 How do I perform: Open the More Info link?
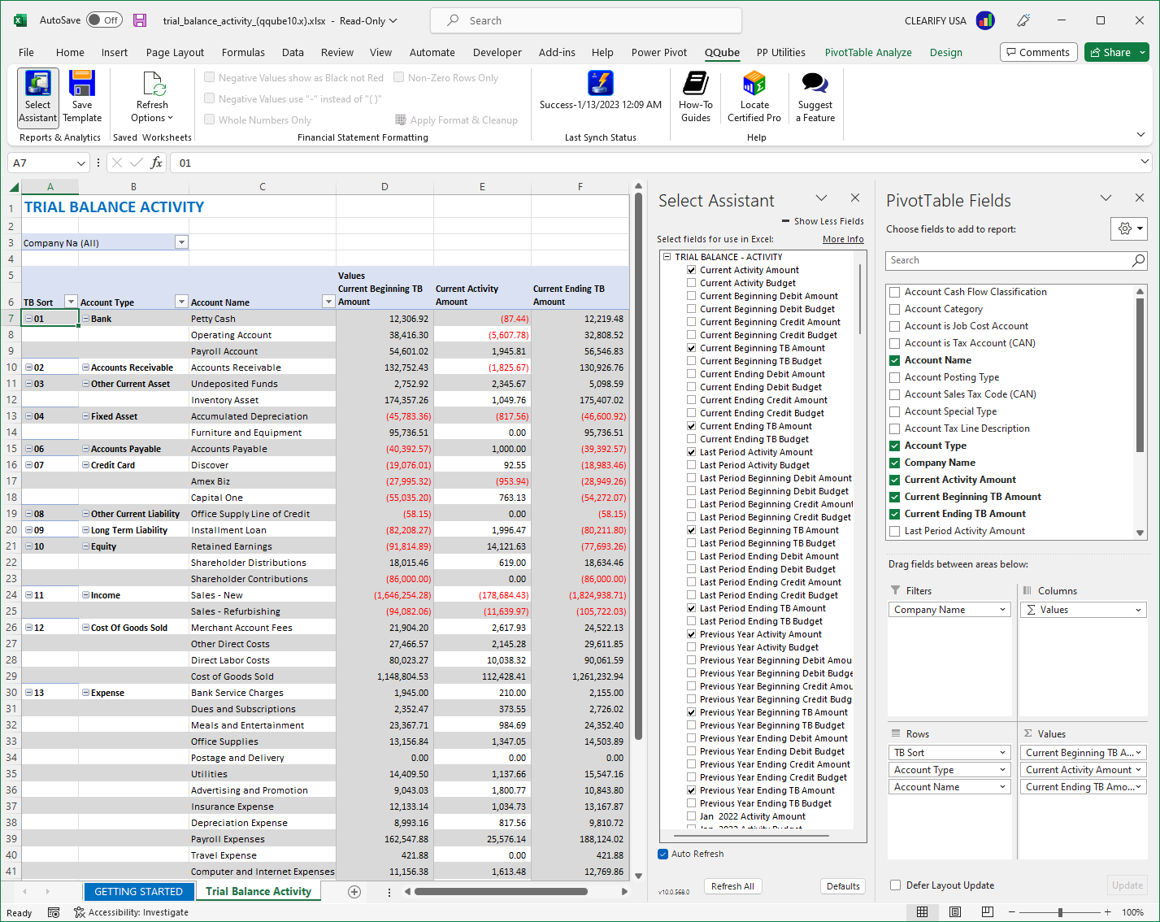pyautogui.click(x=843, y=238)
